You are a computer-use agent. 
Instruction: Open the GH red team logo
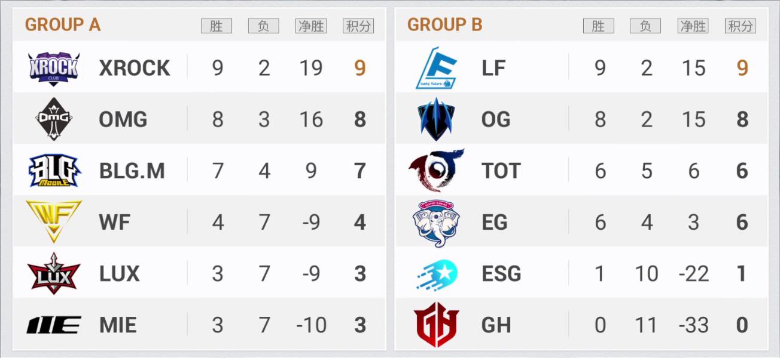(x=437, y=325)
